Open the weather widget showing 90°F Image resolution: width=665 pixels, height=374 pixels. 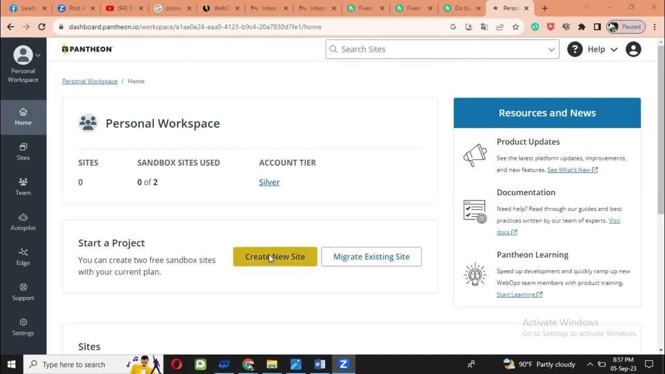coord(539,364)
